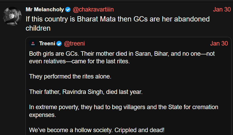Click the Mr Melancholy display name
Image resolution: width=233 pixels, height=135 pixels.
click(x=45, y=10)
